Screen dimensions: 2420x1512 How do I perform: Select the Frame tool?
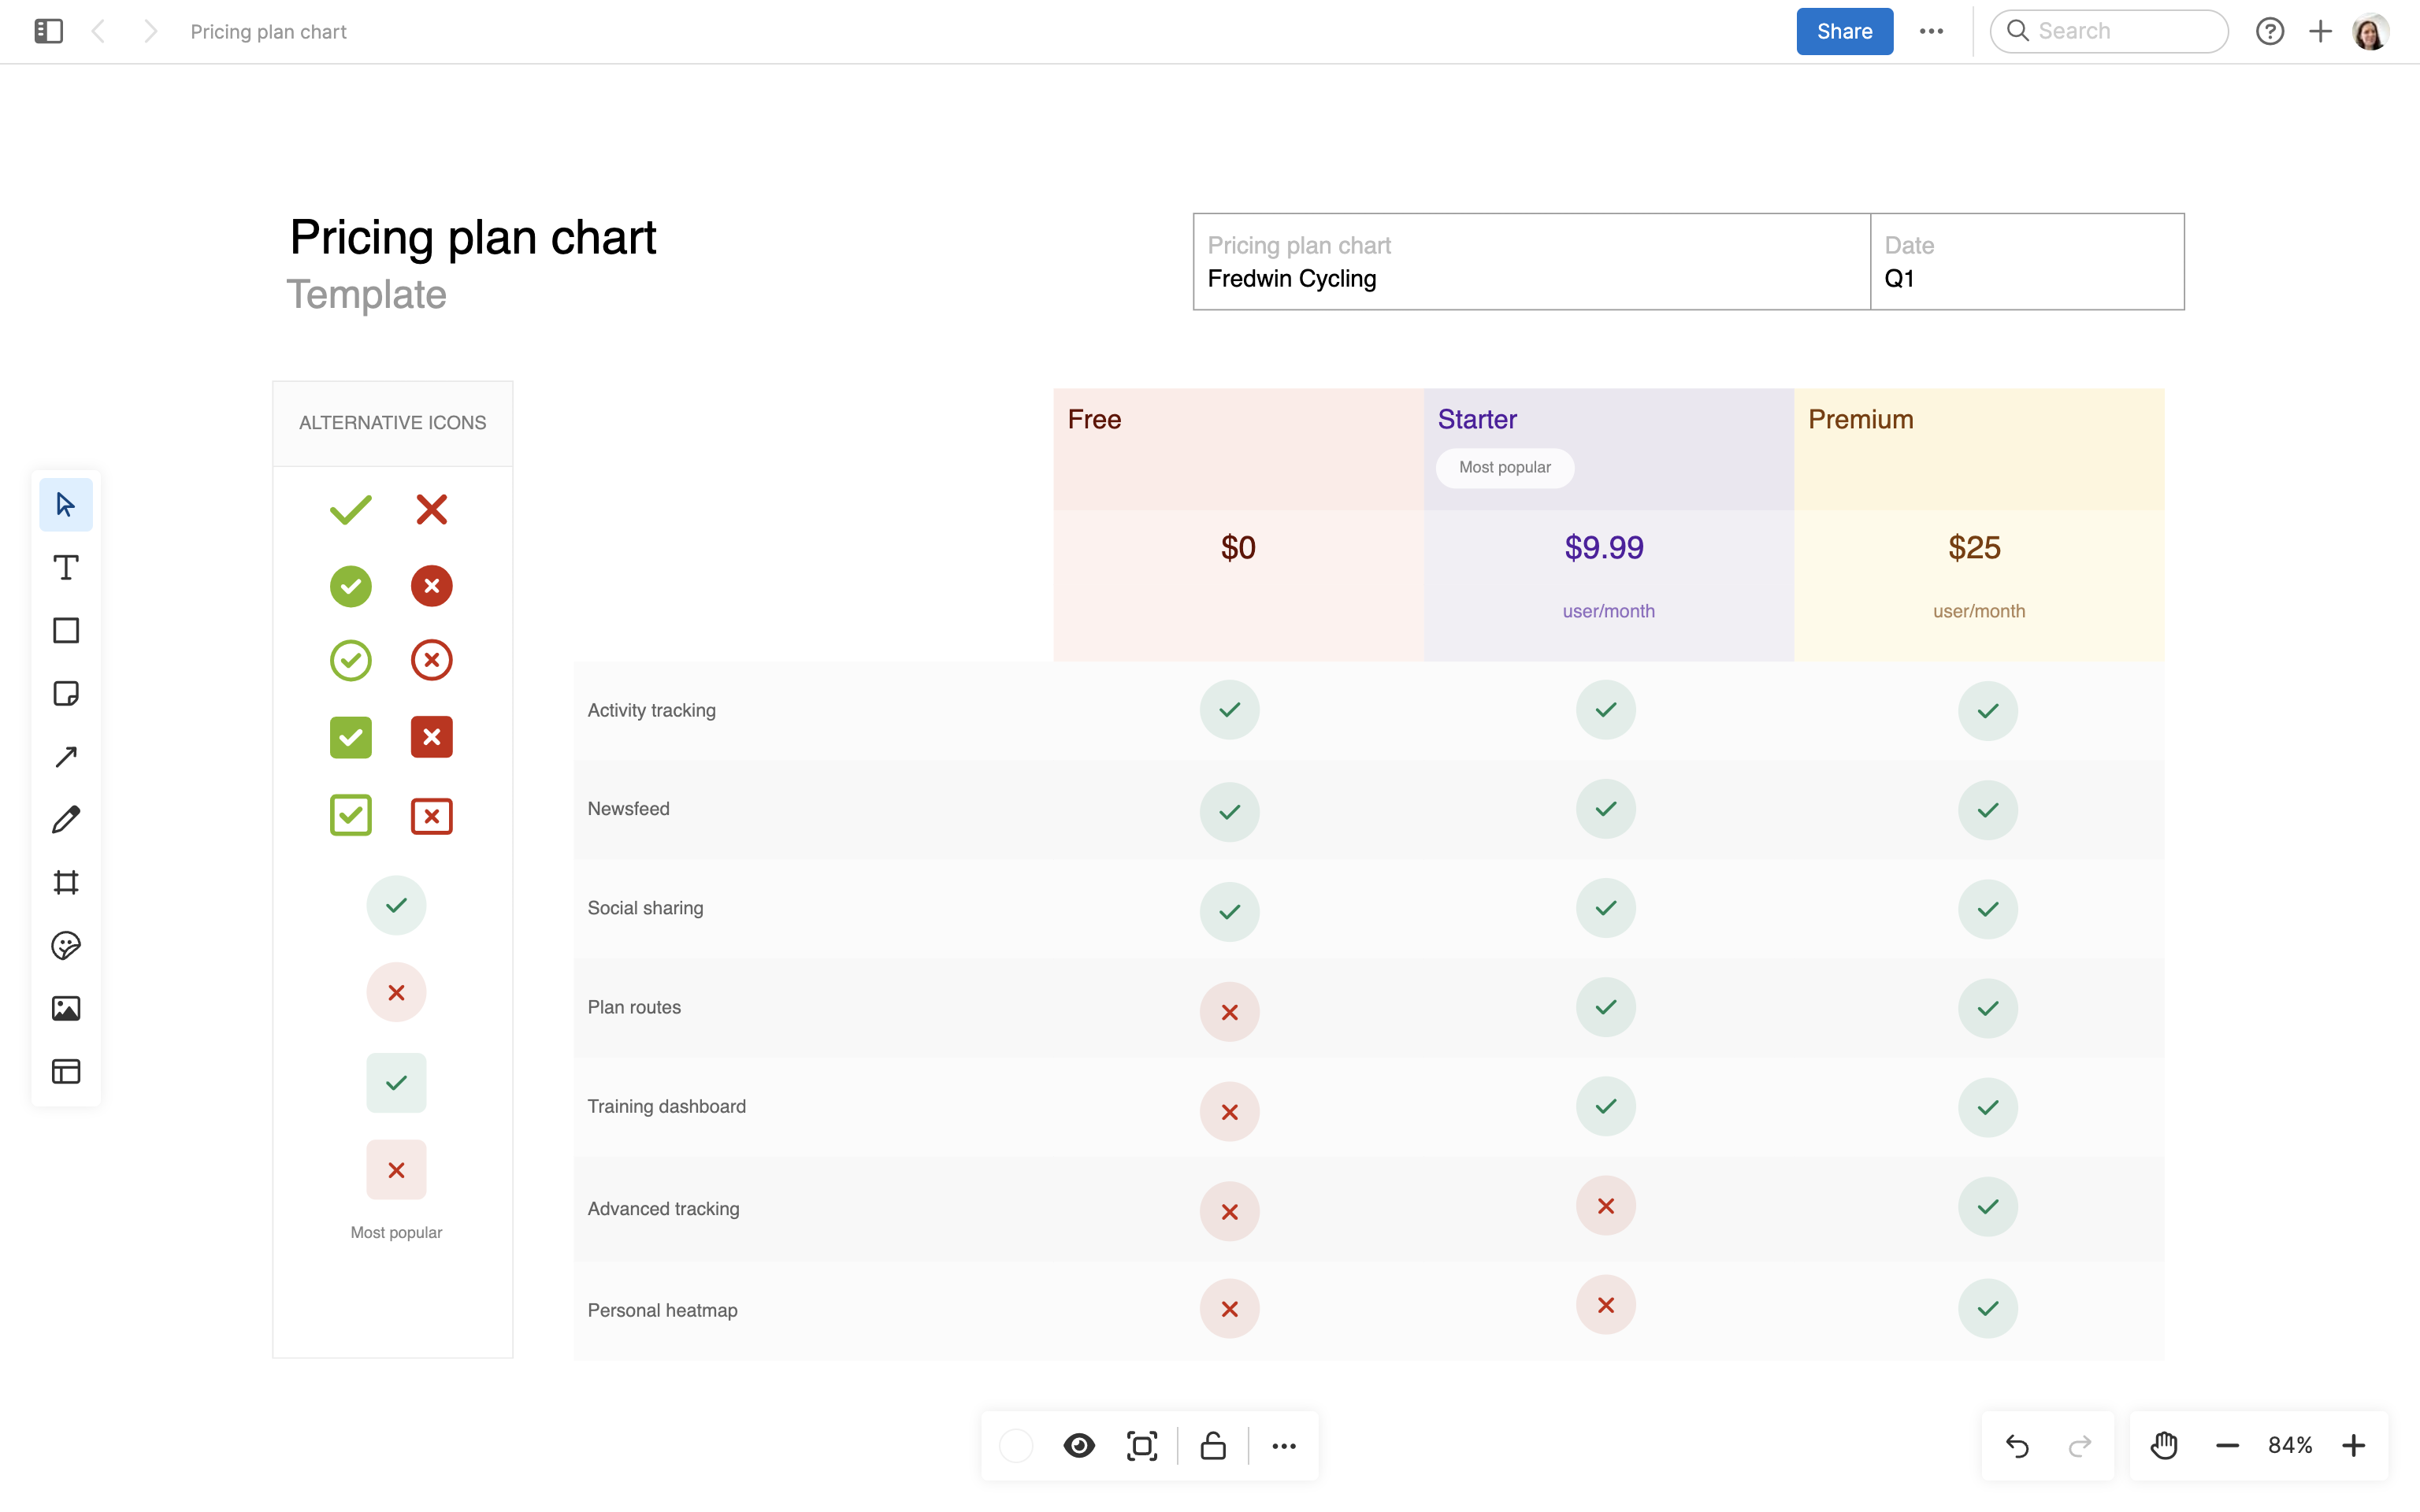coord(66,883)
